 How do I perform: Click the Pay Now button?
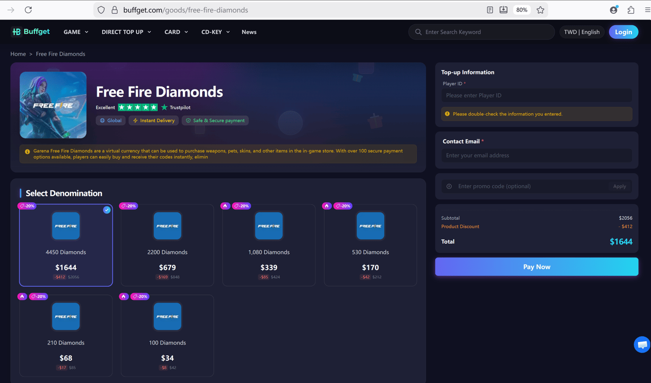pos(537,267)
